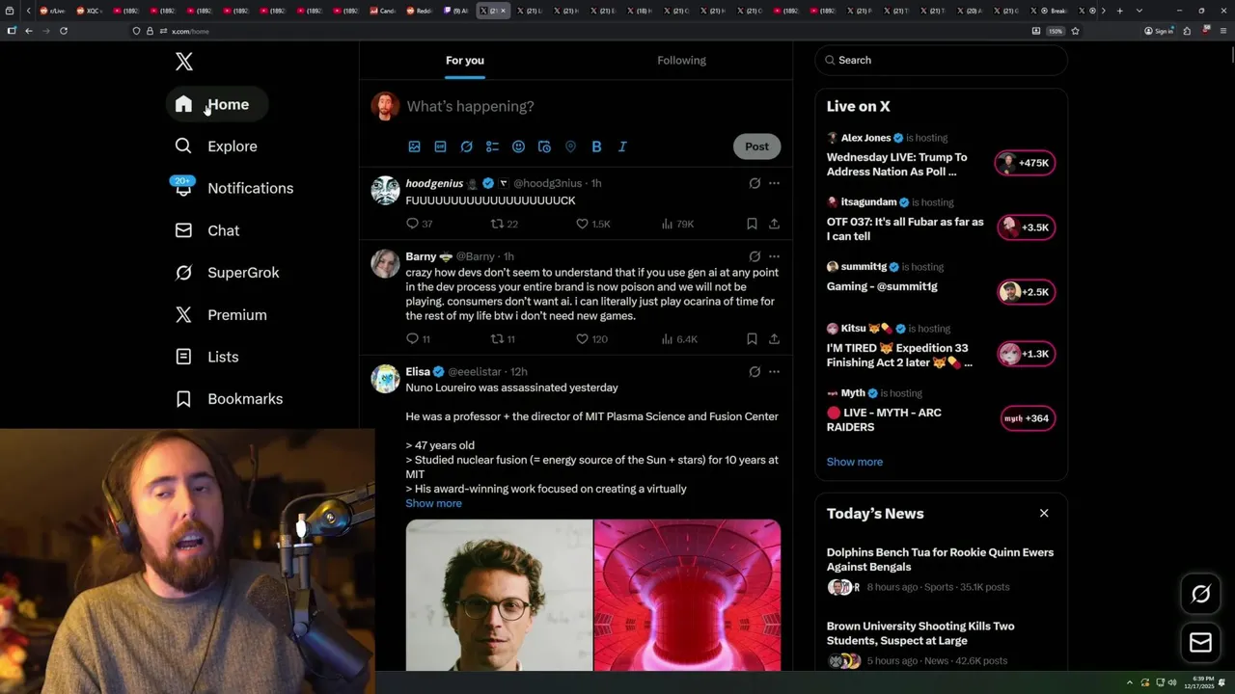Add media image icon to post
This screenshot has height=694, width=1235.
[414, 147]
